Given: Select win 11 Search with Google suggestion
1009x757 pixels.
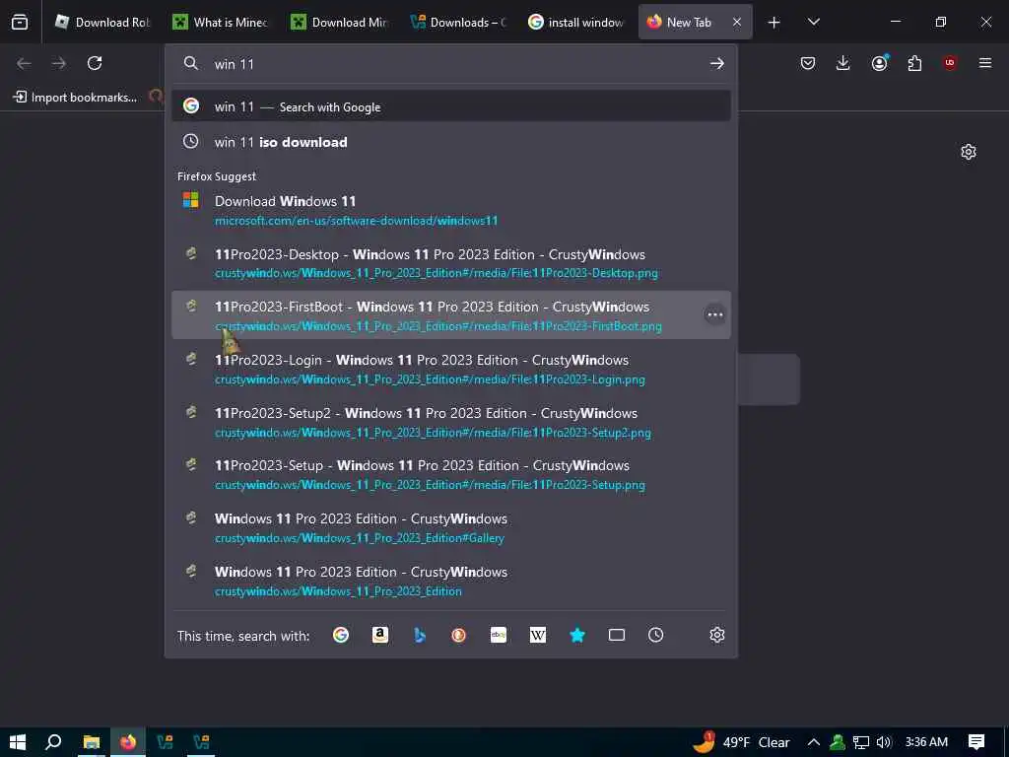Looking at the screenshot, I should point(451,106).
